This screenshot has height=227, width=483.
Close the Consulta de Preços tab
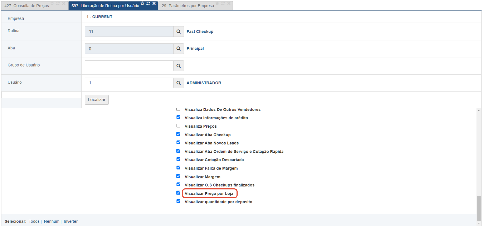click(x=64, y=3)
